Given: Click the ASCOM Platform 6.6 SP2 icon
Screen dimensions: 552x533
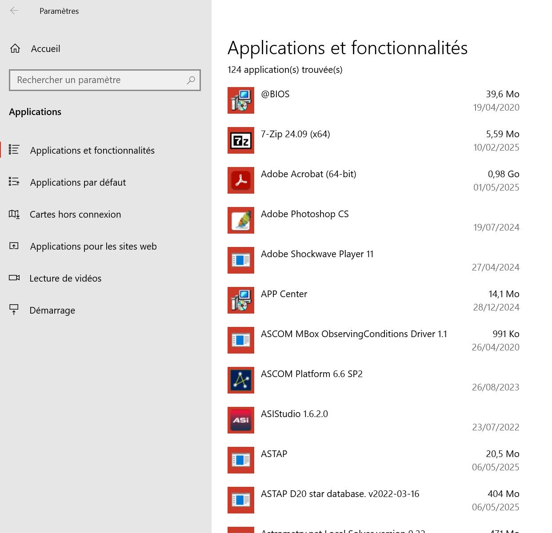Looking at the screenshot, I should click(x=241, y=380).
